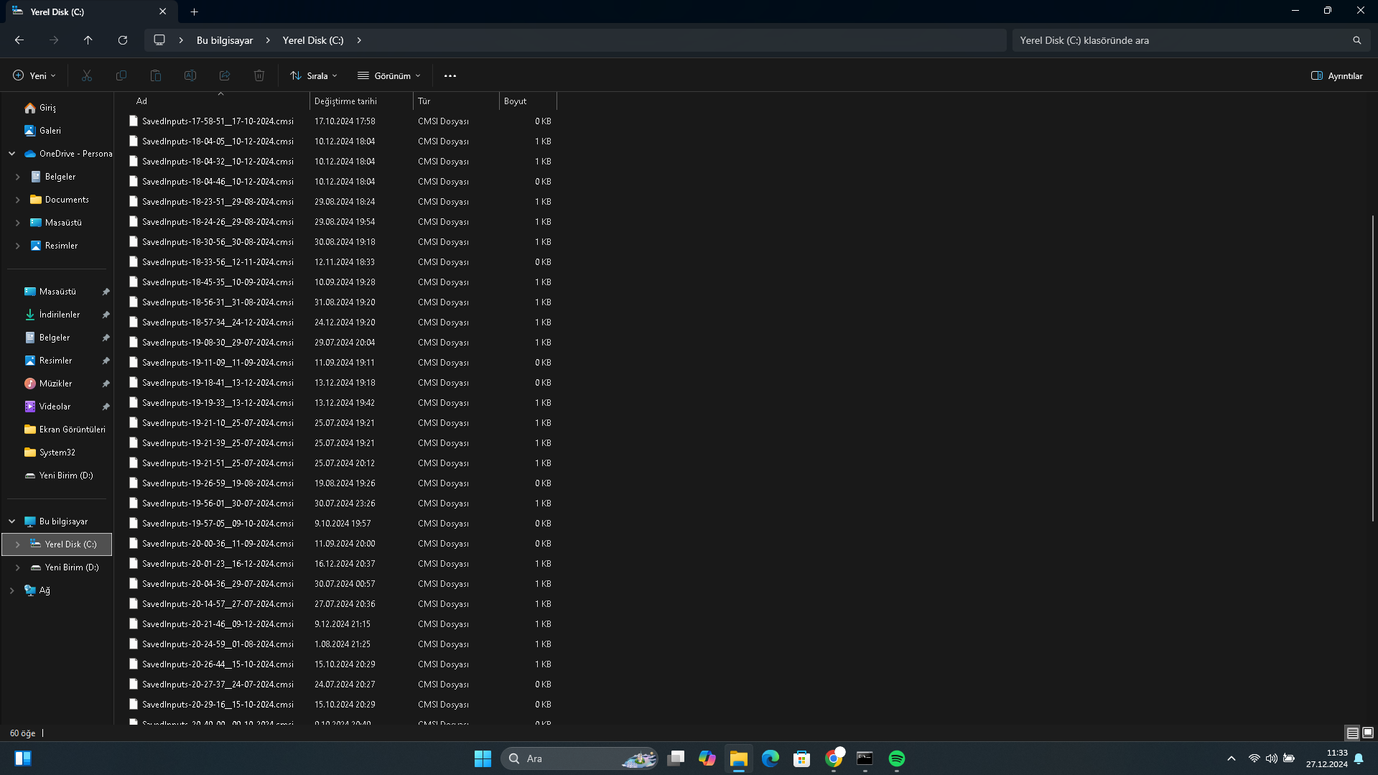1378x775 pixels.
Task: Go up one folder level
Action: pos(88,40)
